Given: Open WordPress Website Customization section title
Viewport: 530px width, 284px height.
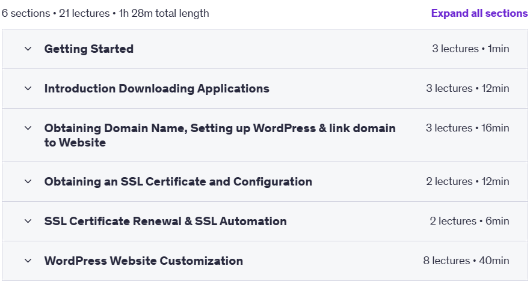Looking at the screenshot, I should coord(144,261).
